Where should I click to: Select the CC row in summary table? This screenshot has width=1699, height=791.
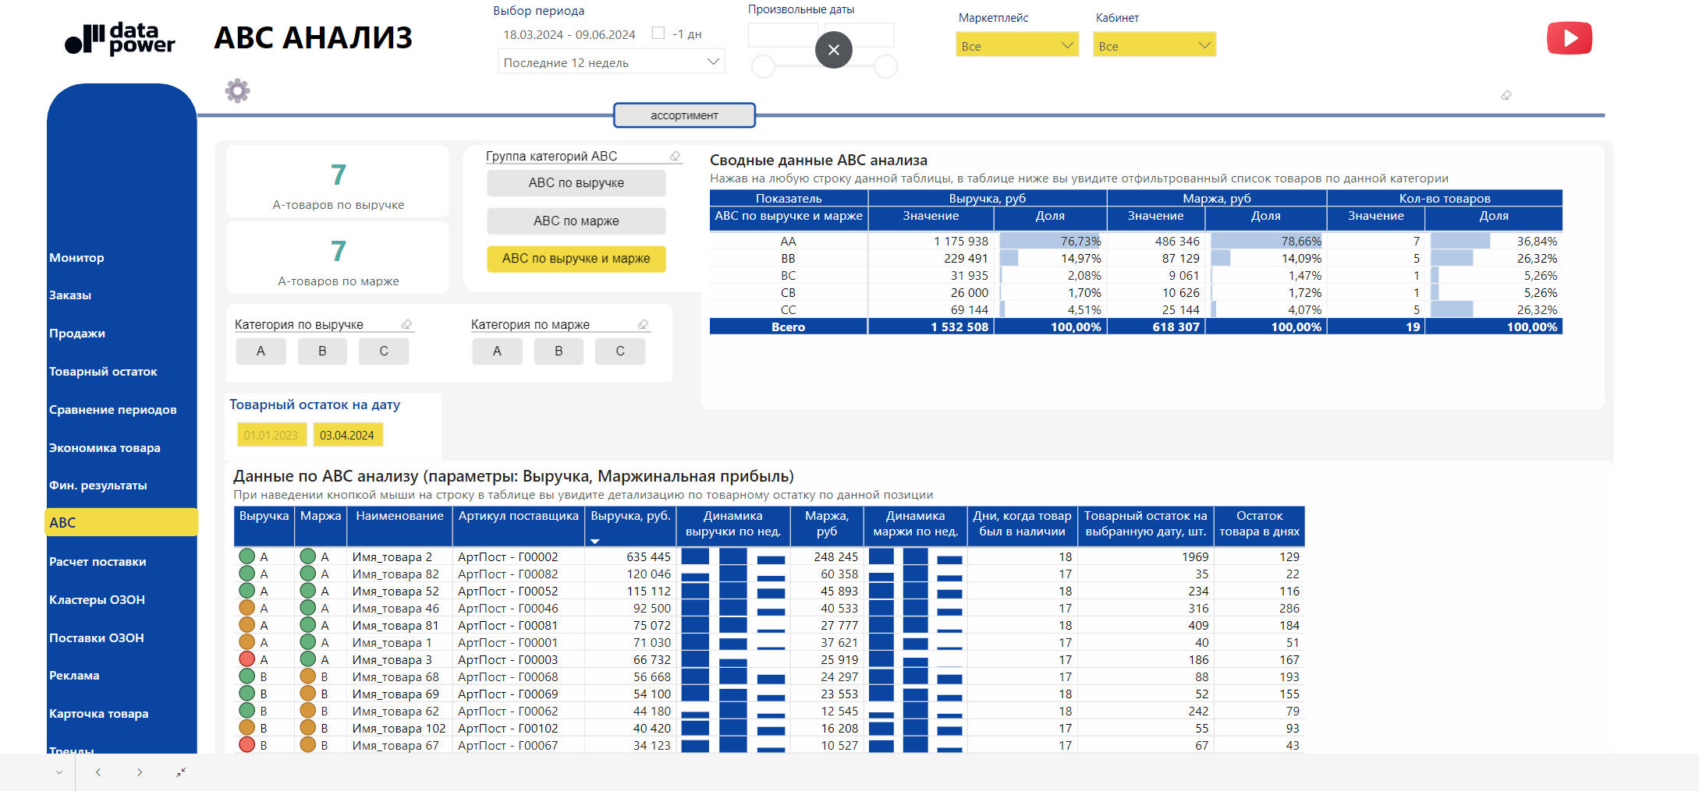pyautogui.click(x=1136, y=310)
